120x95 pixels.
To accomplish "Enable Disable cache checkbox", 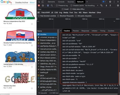I will pos(71,6).
